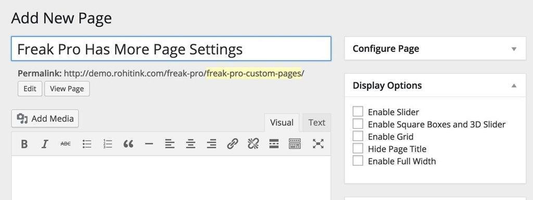The height and width of the screenshot is (200, 533).
Task: Apply italic formatting
Action: (45, 144)
